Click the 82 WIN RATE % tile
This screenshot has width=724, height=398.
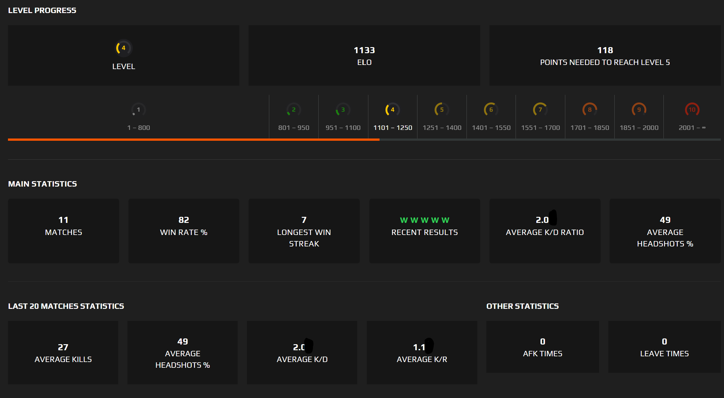coord(184,231)
